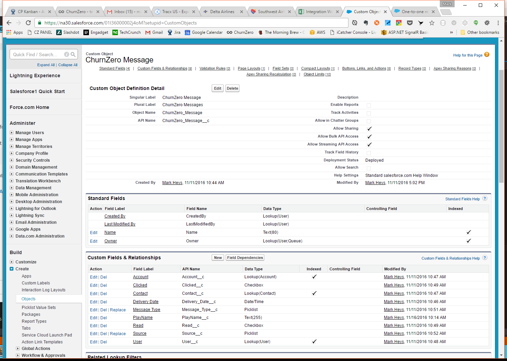
Task: Click the Quick Find search magnifier icon
Action: pyautogui.click(x=73, y=54)
